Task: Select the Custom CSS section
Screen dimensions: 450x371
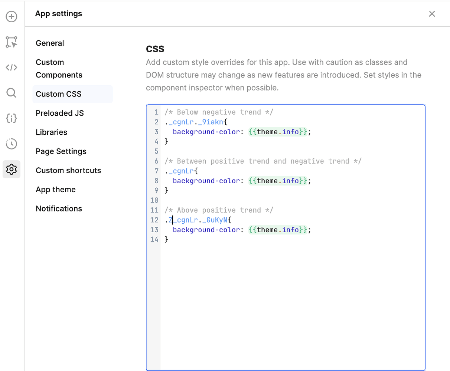Action: coord(73,94)
